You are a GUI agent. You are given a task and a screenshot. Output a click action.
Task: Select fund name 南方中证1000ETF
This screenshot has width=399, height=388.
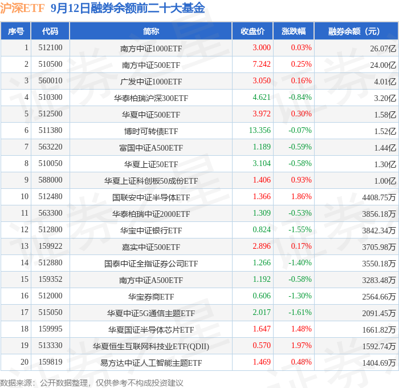[x=151, y=48]
